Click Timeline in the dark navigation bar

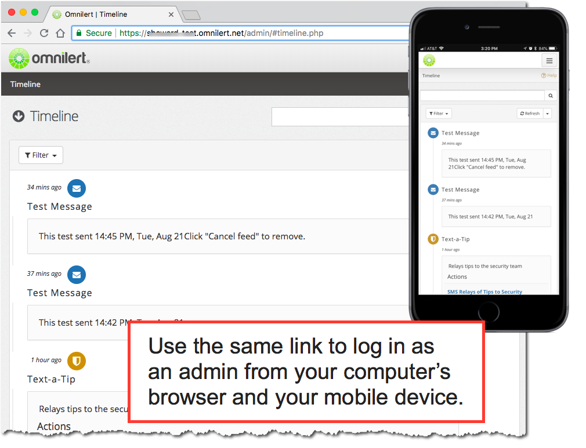[26, 85]
